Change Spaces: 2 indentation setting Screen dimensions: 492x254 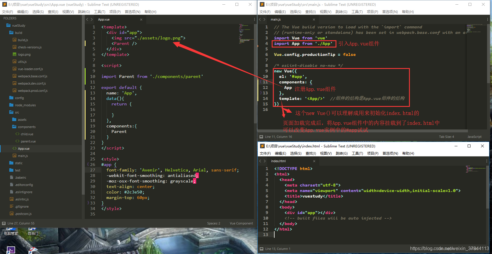click(214, 224)
